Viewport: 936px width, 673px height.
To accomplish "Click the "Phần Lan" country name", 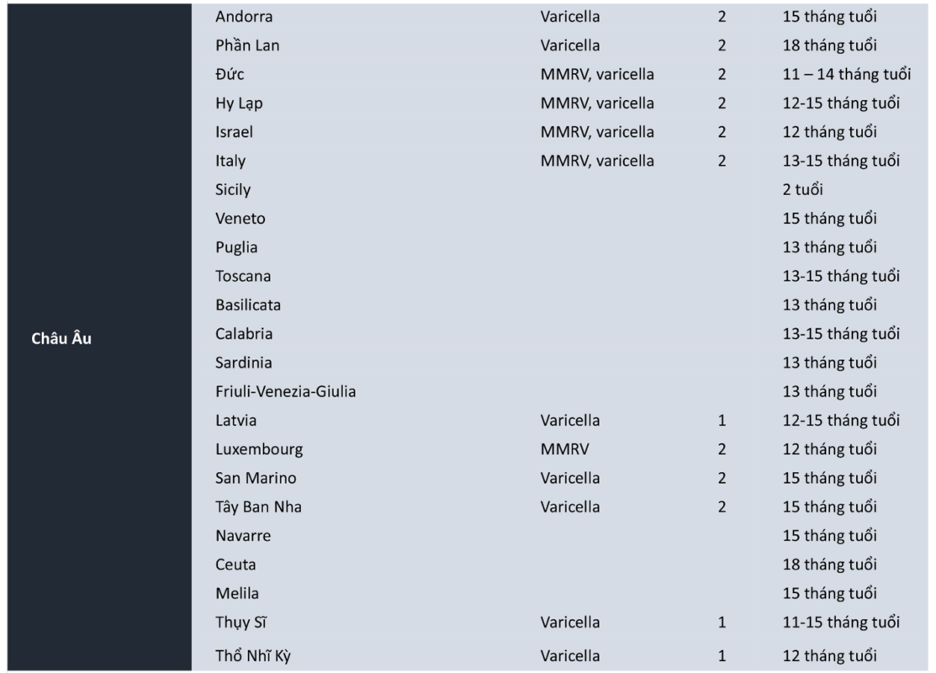I will pyautogui.click(x=247, y=45).
